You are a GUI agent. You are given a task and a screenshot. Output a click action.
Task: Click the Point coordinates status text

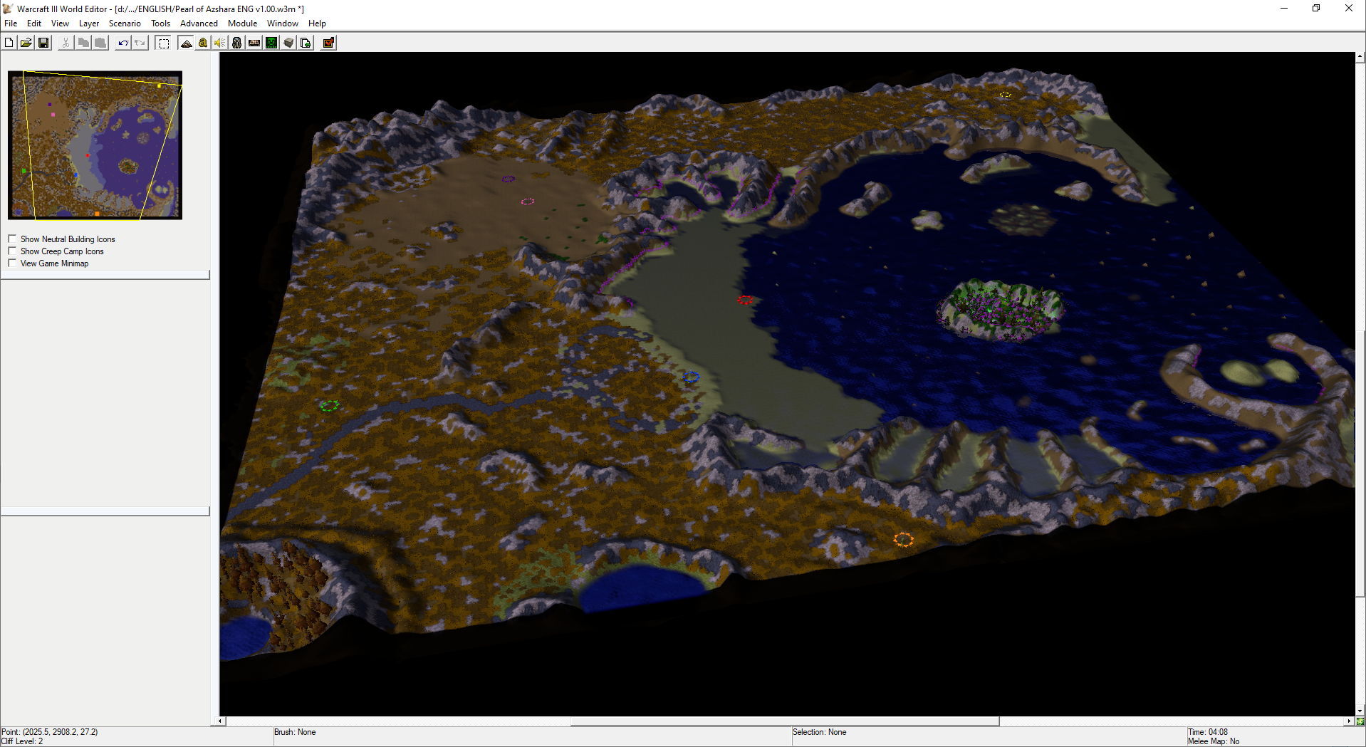coord(50,732)
